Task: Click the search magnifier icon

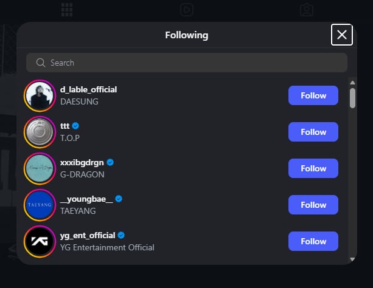Action: [41, 63]
